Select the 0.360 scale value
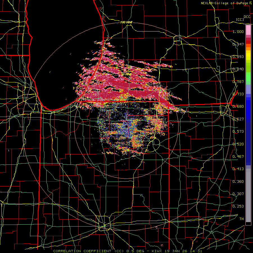This screenshot has height=253, width=253. pyautogui.click(x=238, y=182)
